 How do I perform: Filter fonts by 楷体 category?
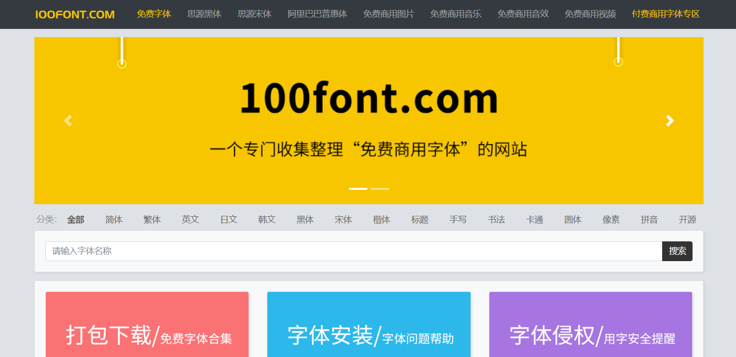point(382,220)
